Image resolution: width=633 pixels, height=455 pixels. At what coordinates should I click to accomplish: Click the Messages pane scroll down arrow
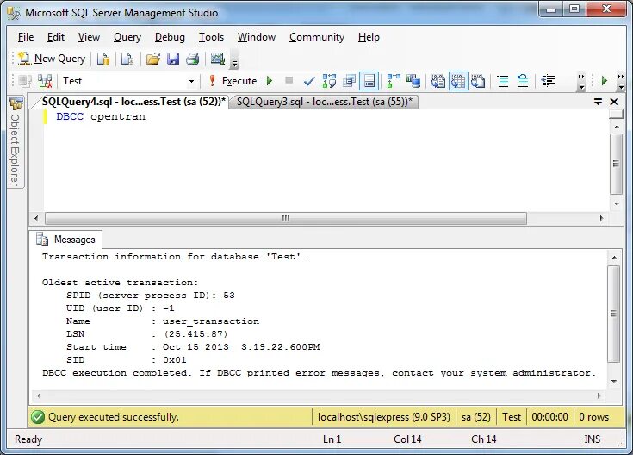[x=614, y=381]
